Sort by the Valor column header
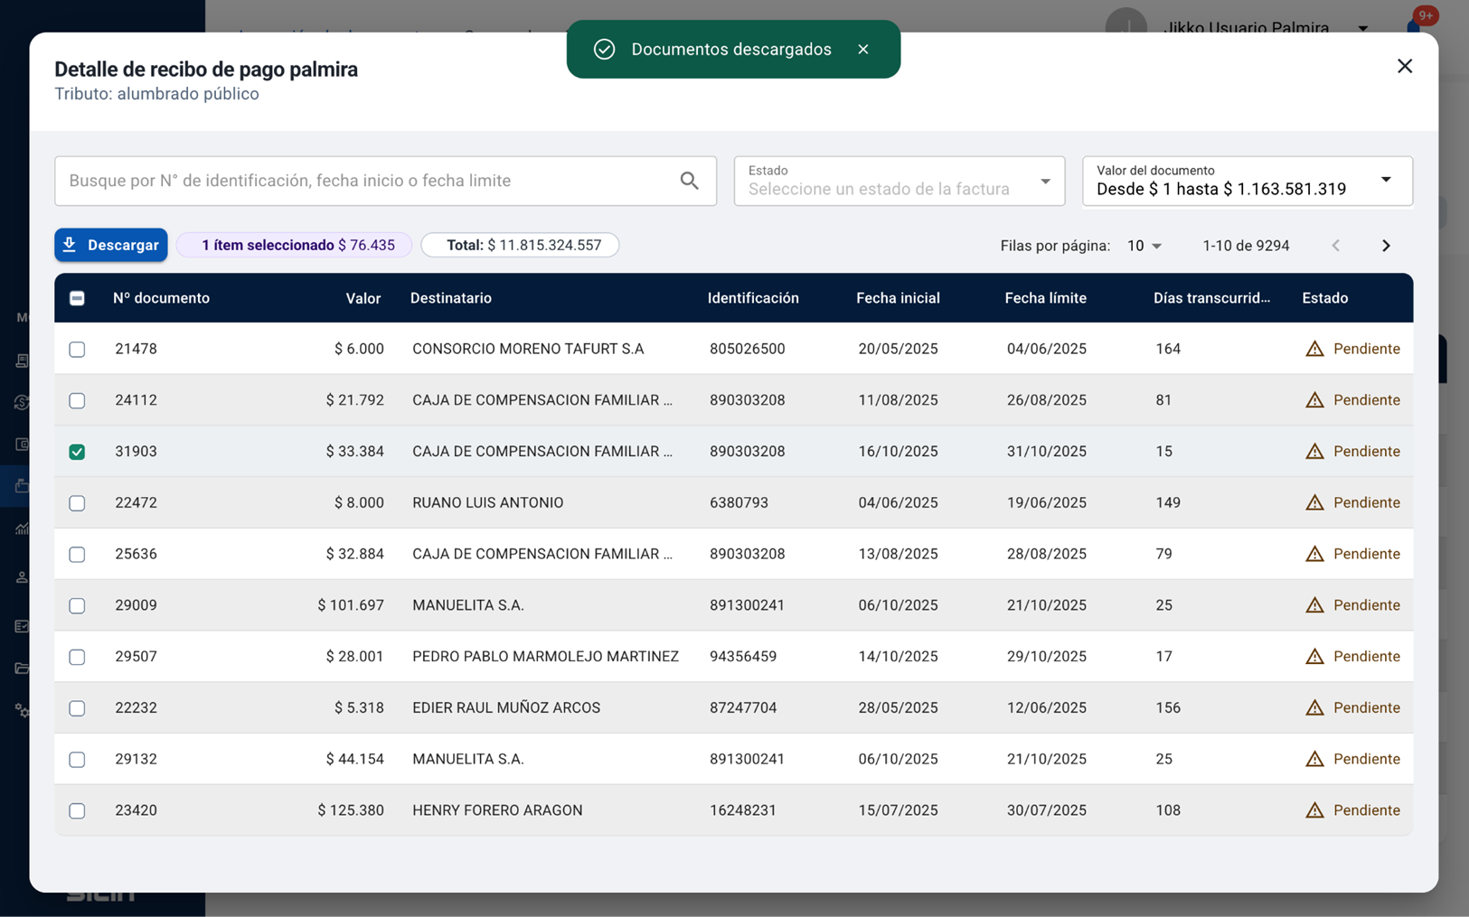The width and height of the screenshot is (1469, 917). (363, 298)
